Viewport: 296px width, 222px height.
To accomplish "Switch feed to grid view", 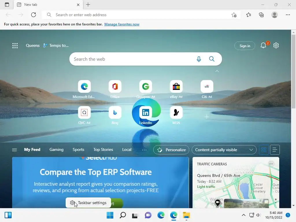I will point(264,150).
